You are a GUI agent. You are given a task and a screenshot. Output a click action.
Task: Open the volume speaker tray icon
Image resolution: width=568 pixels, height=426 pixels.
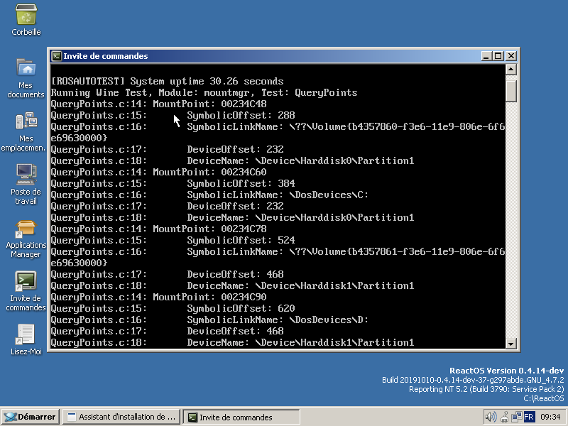[491, 417]
